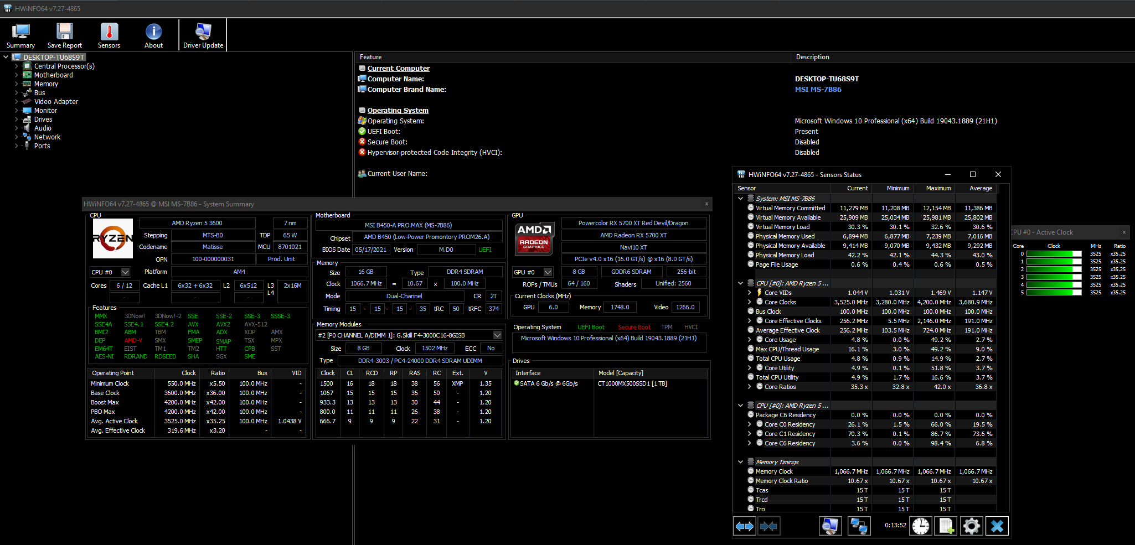Collapse the DESKTOP-TU68S9T root node
This screenshot has width=1135, height=545.
click(6, 57)
